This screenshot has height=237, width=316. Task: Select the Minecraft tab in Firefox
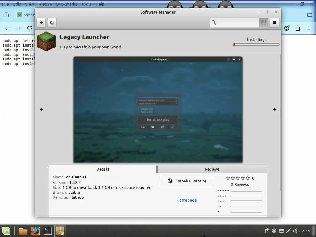pyautogui.click(x=25, y=15)
